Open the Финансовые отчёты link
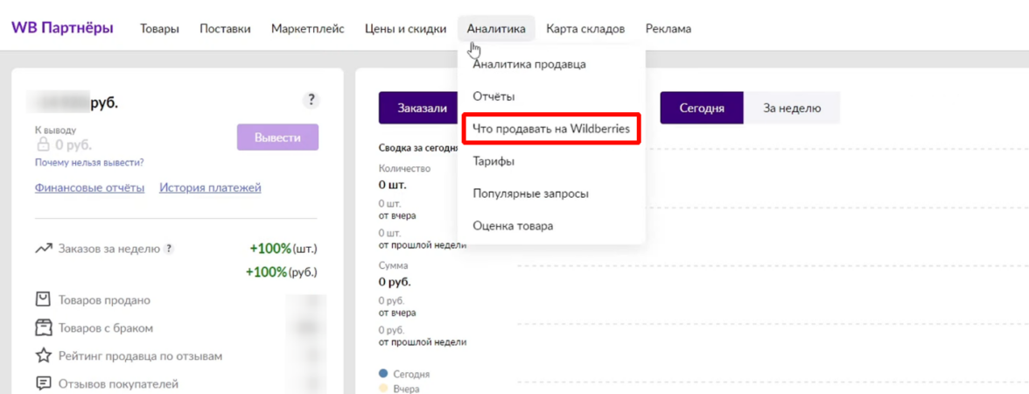 (x=90, y=187)
